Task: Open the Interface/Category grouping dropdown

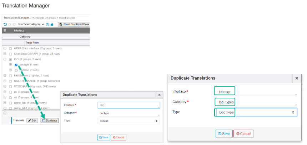Action: tap(31, 24)
